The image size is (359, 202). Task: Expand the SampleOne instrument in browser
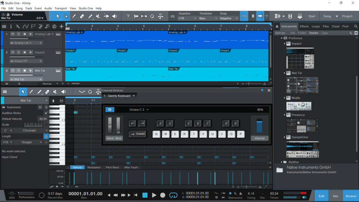285,137
